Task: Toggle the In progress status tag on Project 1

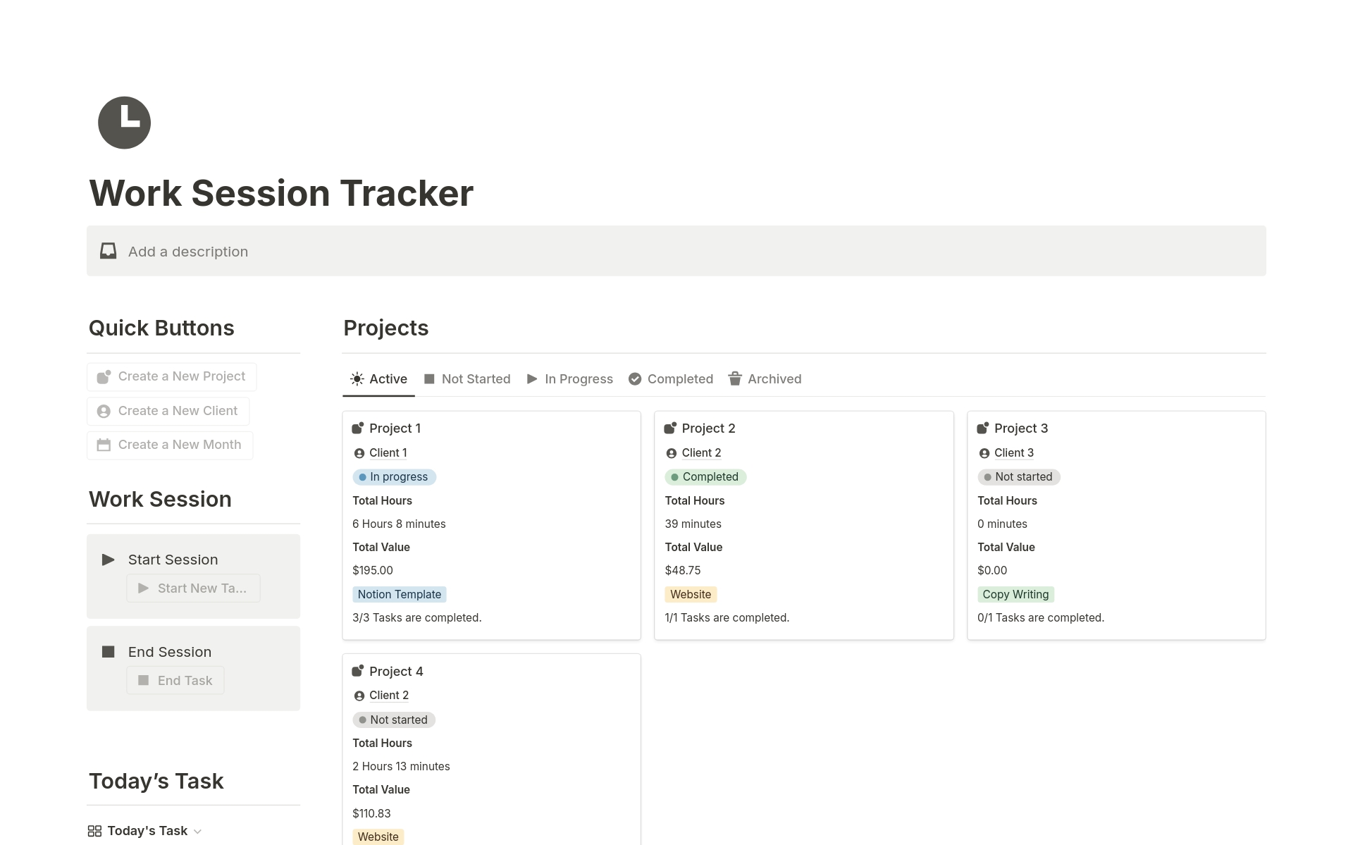Action: point(394,476)
